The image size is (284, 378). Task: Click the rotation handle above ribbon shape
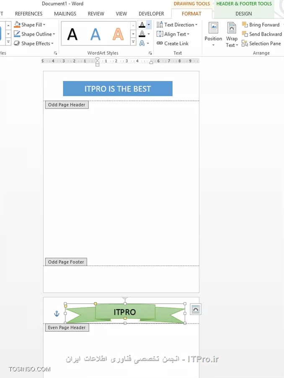coord(125,298)
